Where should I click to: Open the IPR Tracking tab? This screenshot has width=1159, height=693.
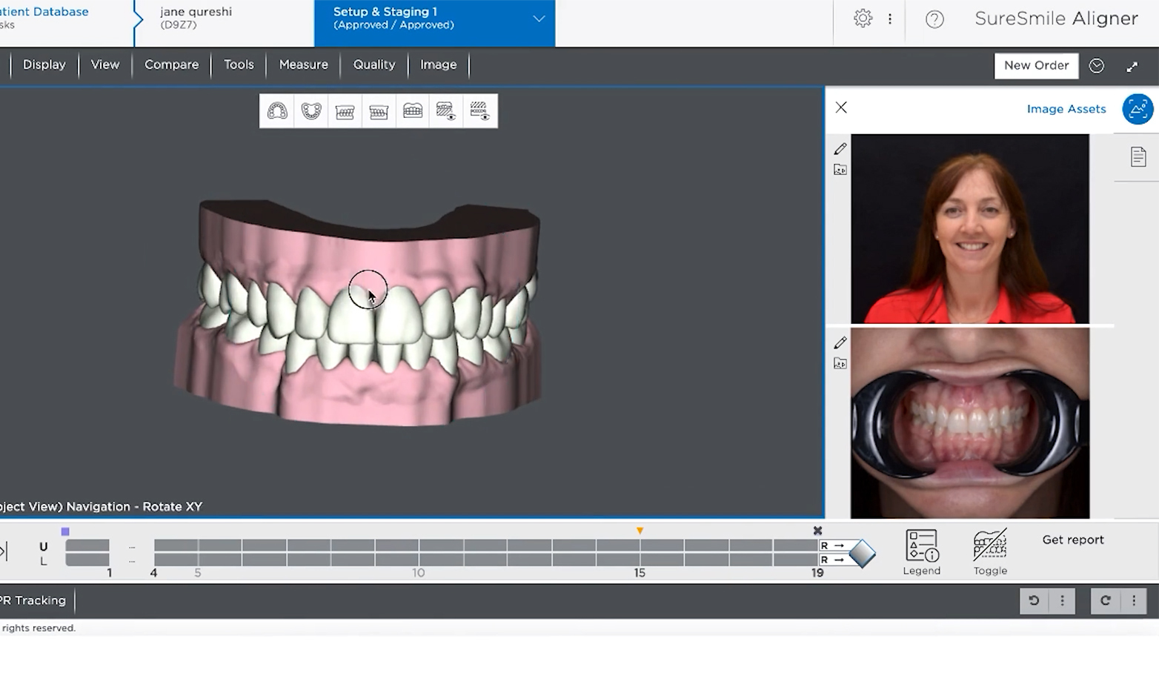[33, 600]
